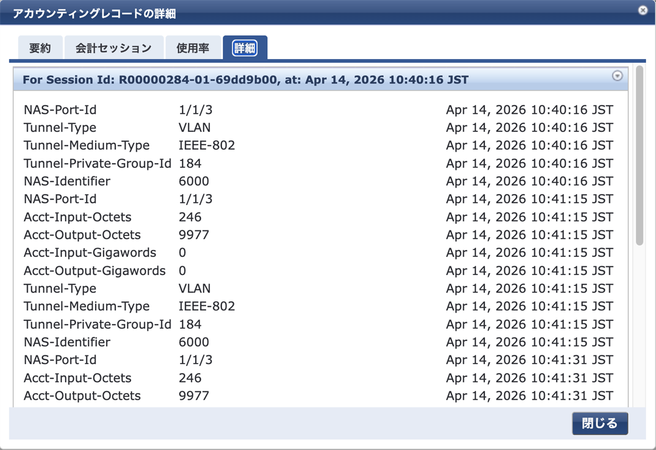Click the アカウンティングレコードの詳細 dialog title

[94, 14]
